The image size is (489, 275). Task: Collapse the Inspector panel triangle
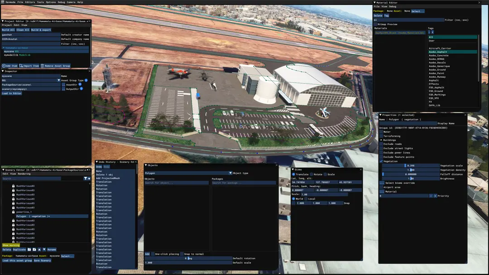pyautogui.click(x=3, y=71)
